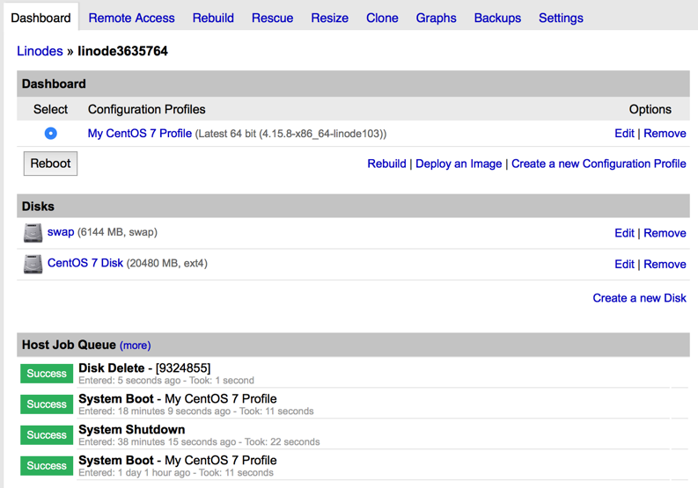Click the System Shutdown Success badge
Screen dimensions: 698x488
[47, 435]
